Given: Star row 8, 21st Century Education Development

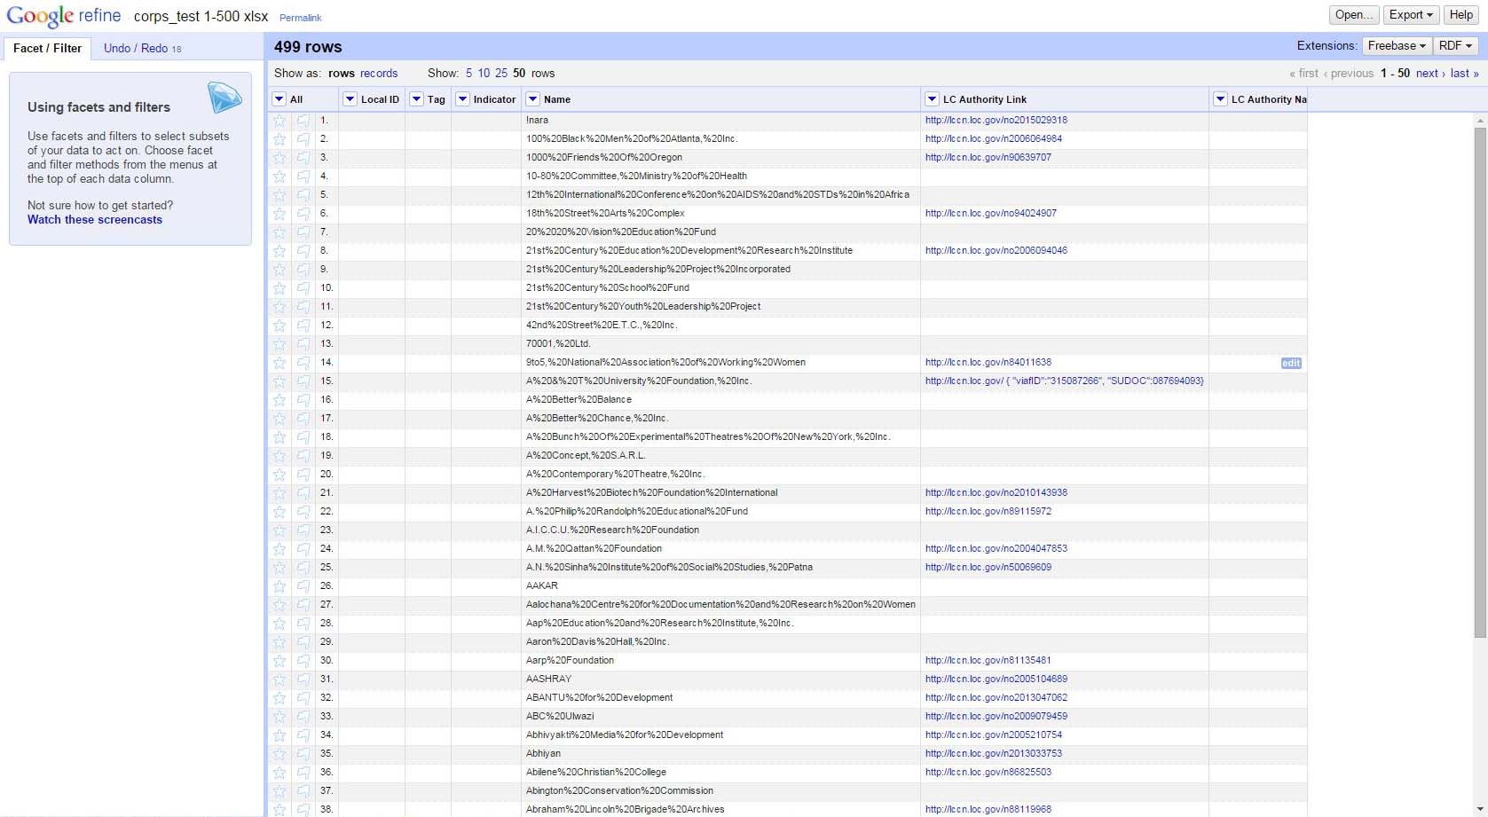Looking at the screenshot, I should coord(279,250).
